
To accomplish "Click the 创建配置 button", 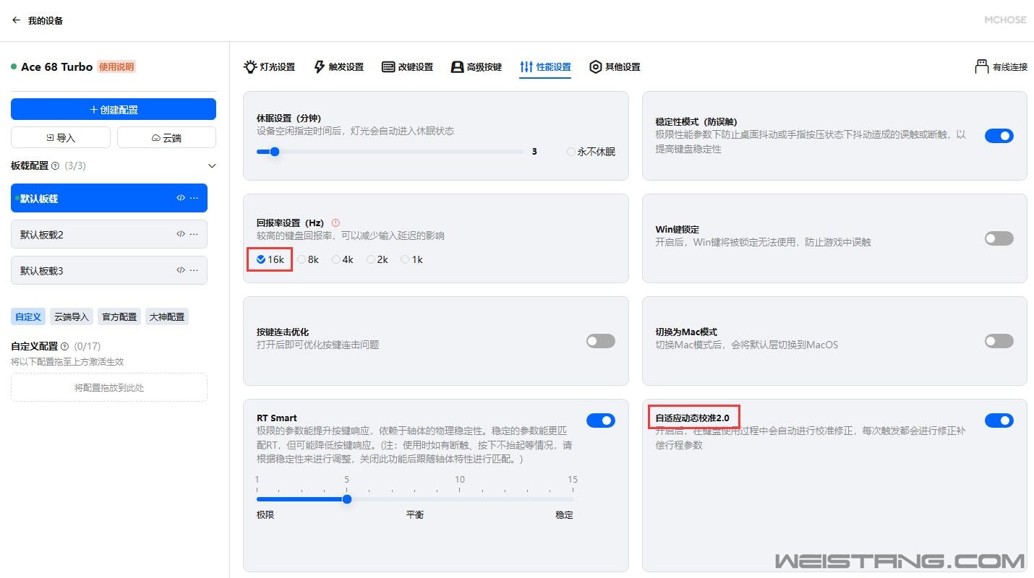I will pos(114,110).
